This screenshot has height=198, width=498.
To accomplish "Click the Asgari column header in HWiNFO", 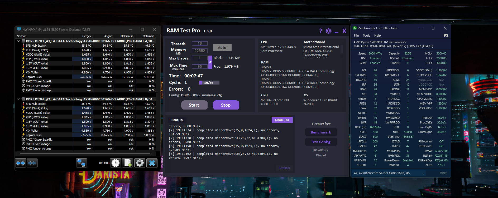I will coord(104,36).
